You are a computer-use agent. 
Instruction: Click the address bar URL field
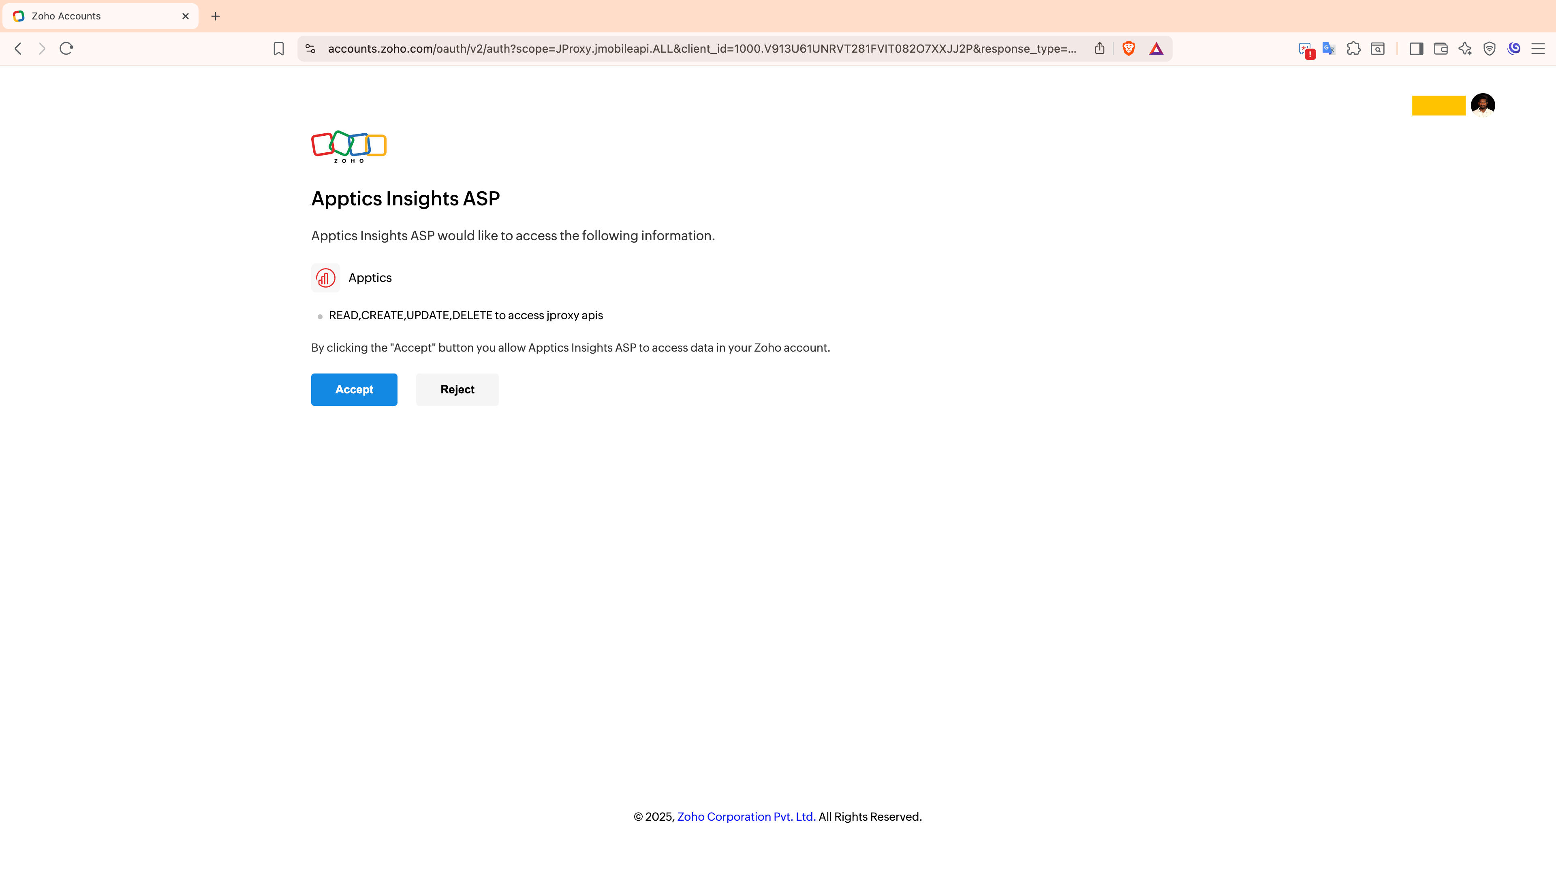point(702,49)
